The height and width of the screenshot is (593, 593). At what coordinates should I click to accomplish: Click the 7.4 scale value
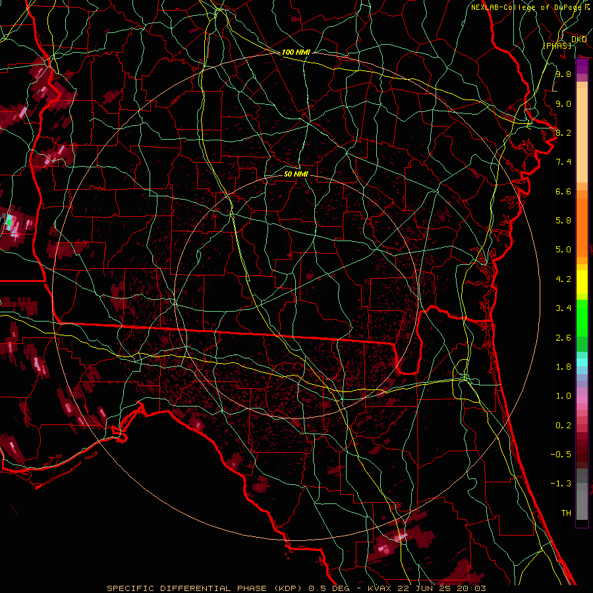563,162
